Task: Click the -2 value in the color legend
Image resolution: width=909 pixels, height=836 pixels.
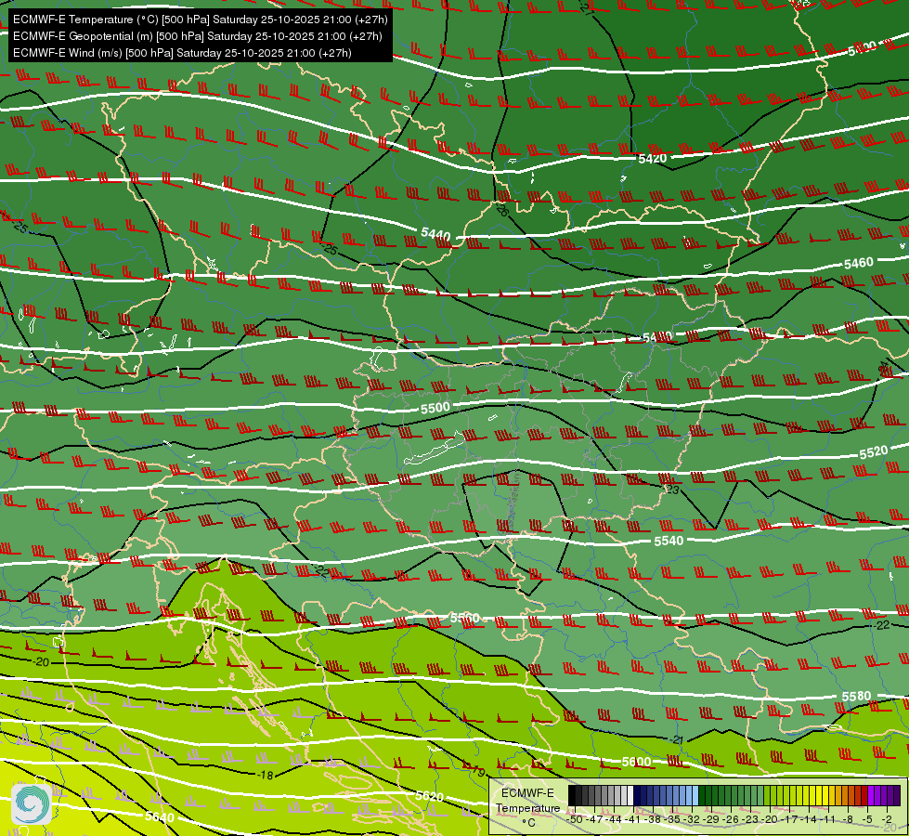Action: (888, 819)
